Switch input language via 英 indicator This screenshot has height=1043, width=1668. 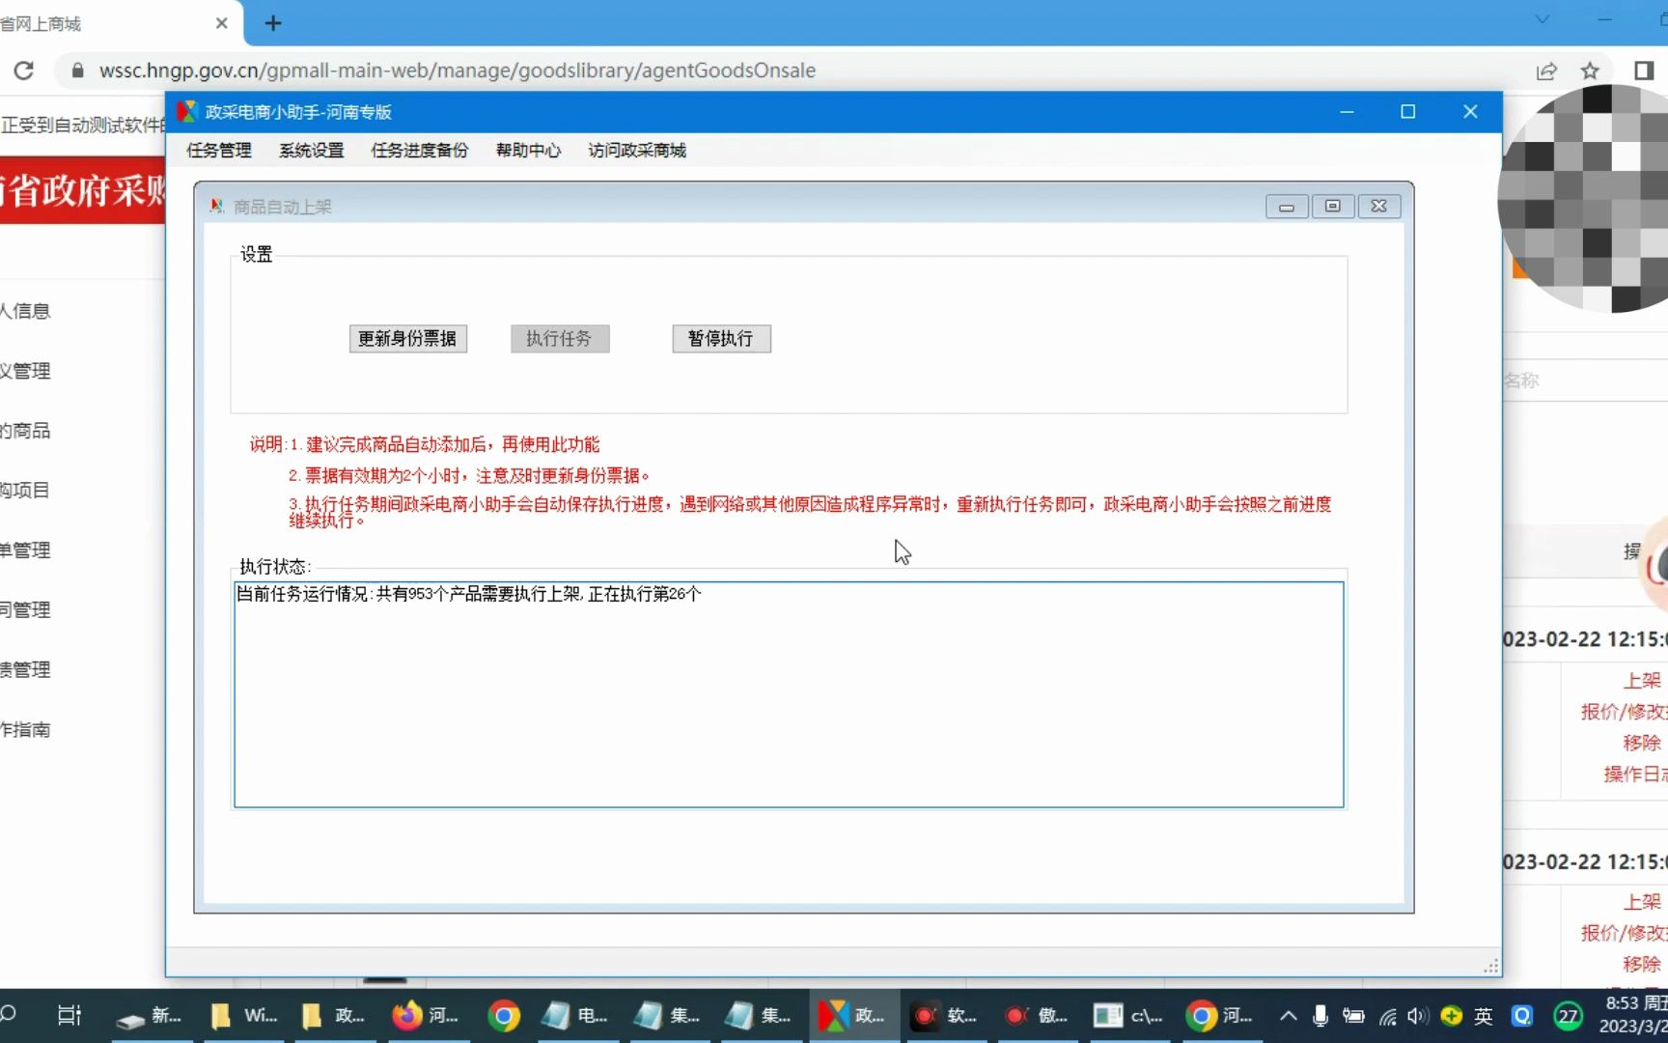(1483, 1015)
